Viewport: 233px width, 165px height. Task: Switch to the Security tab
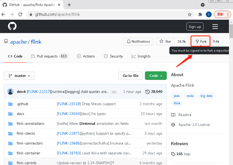[x=113, y=56]
